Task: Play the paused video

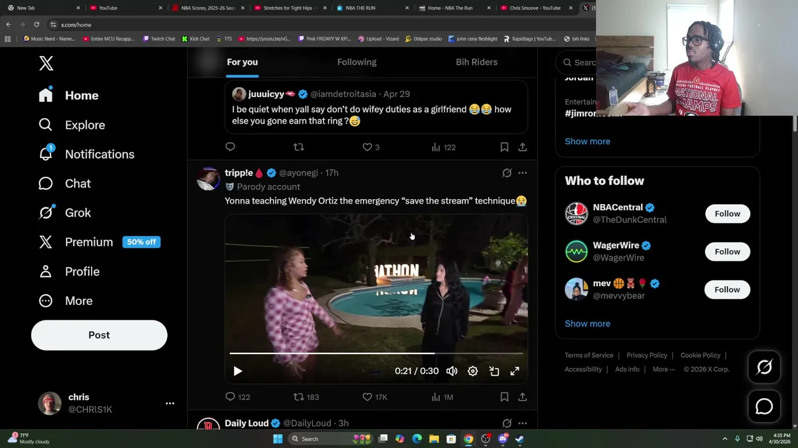Action: pyautogui.click(x=238, y=371)
